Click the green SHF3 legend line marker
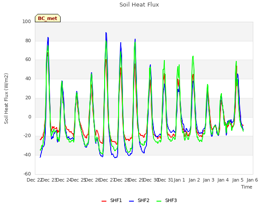 [159, 201]
